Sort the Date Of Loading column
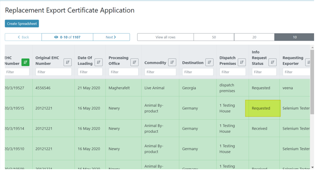 pyautogui.click(x=98, y=62)
